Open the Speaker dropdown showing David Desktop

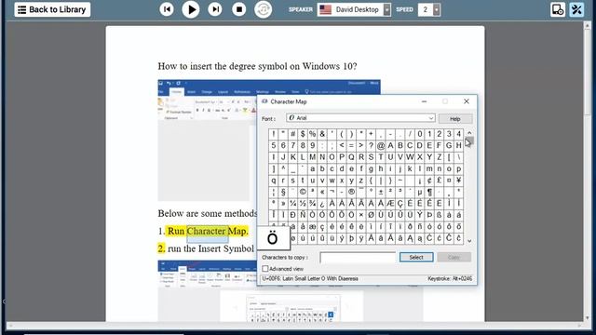point(354,9)
